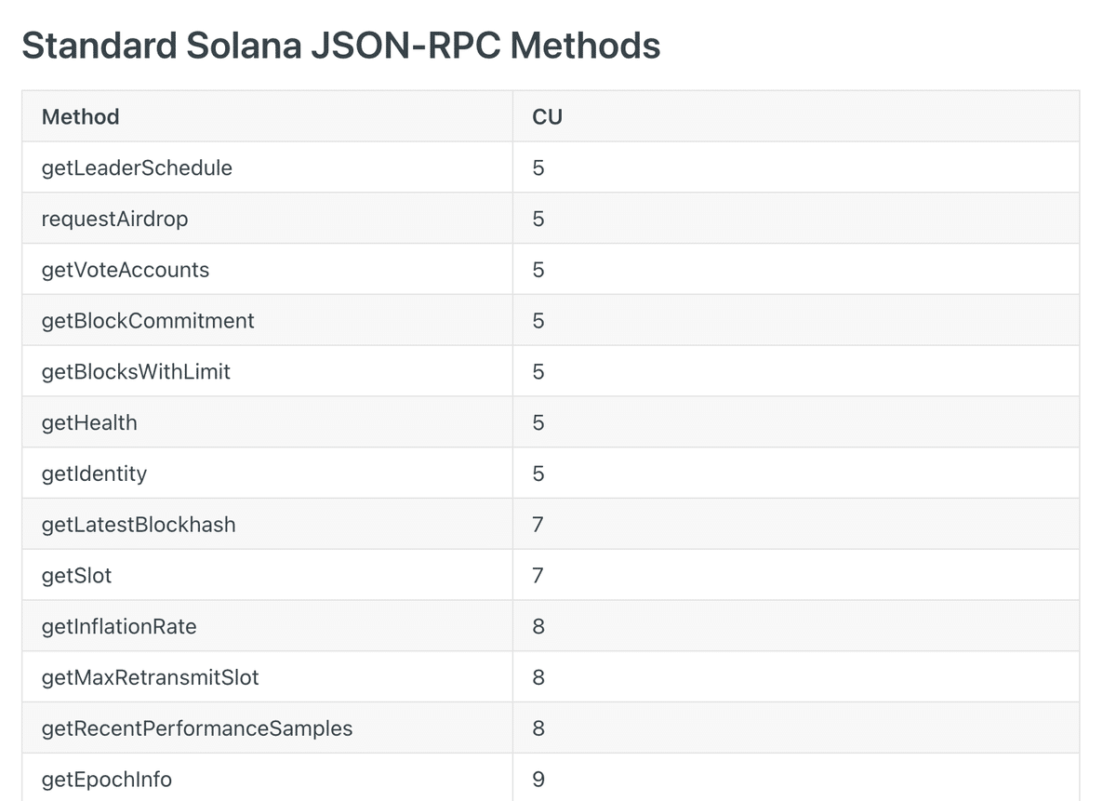
Task: Select the getSlot method cell
Action: [76, 576]
